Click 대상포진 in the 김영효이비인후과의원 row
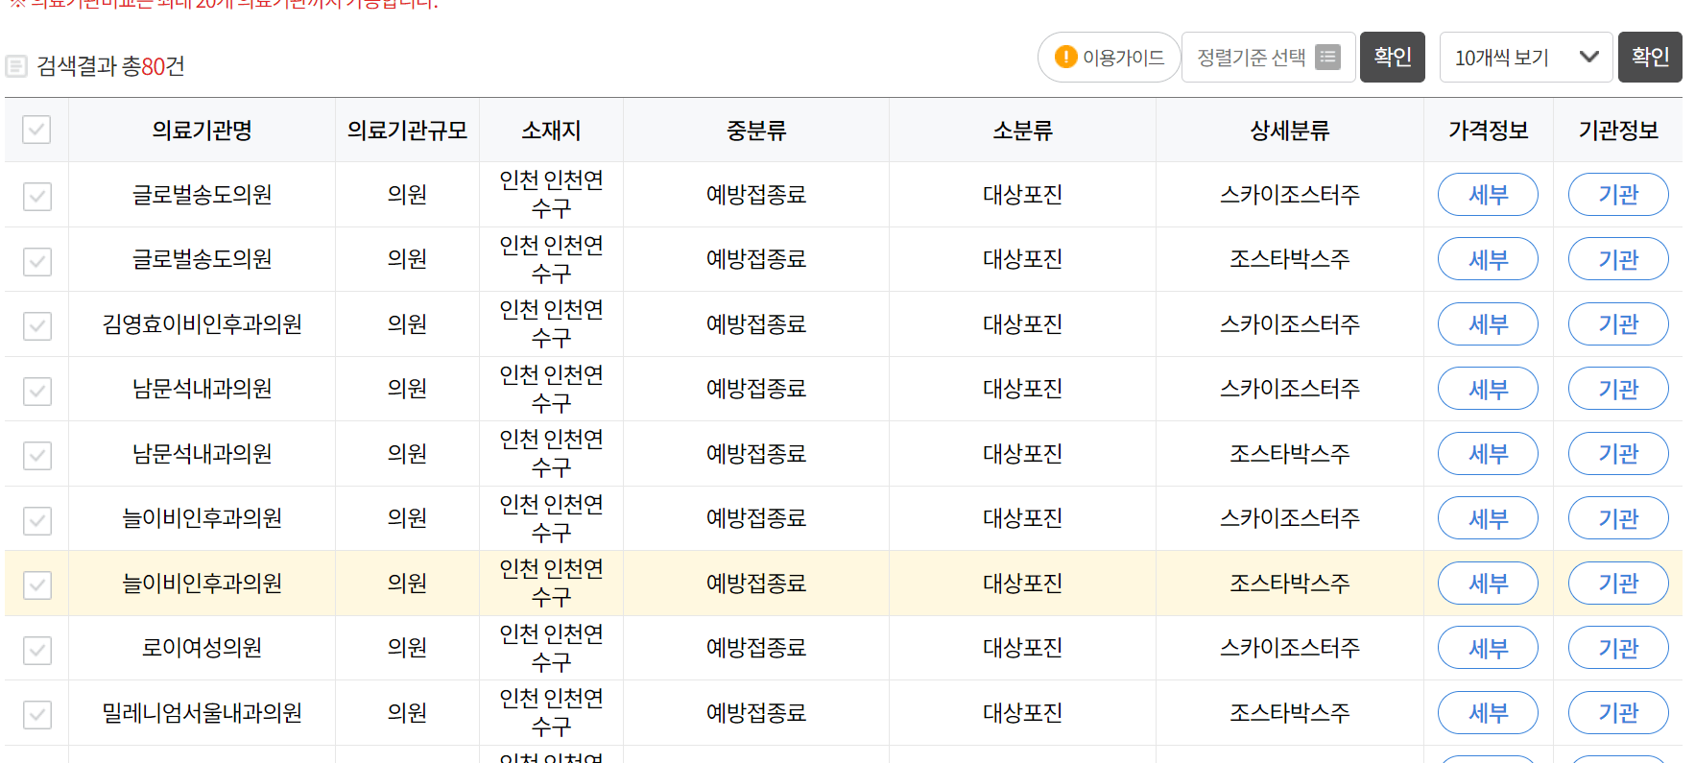The height and width of the screenshot is (763, 1695). pos(1022,324)
